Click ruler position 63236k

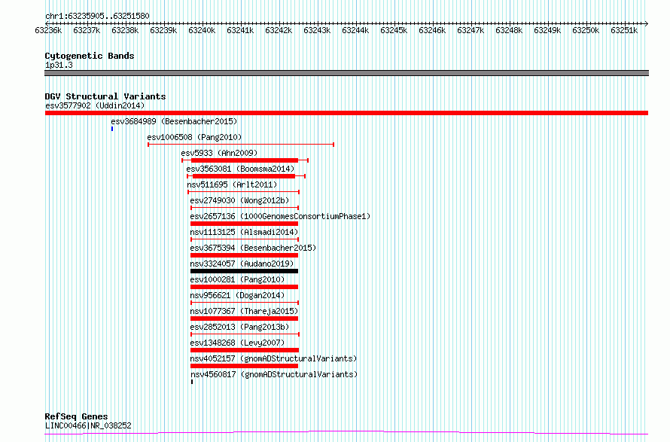(48, 30)
